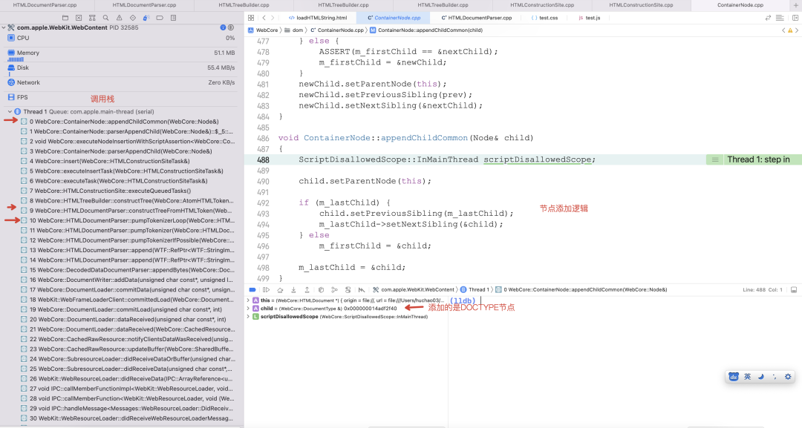Add a new window tab with plus
This screenshot has height=428, width=802.
pos(795,5)
